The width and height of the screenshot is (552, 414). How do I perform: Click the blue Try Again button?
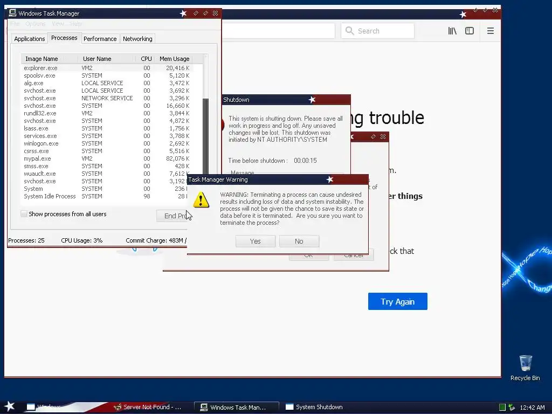tap(397, 301)
